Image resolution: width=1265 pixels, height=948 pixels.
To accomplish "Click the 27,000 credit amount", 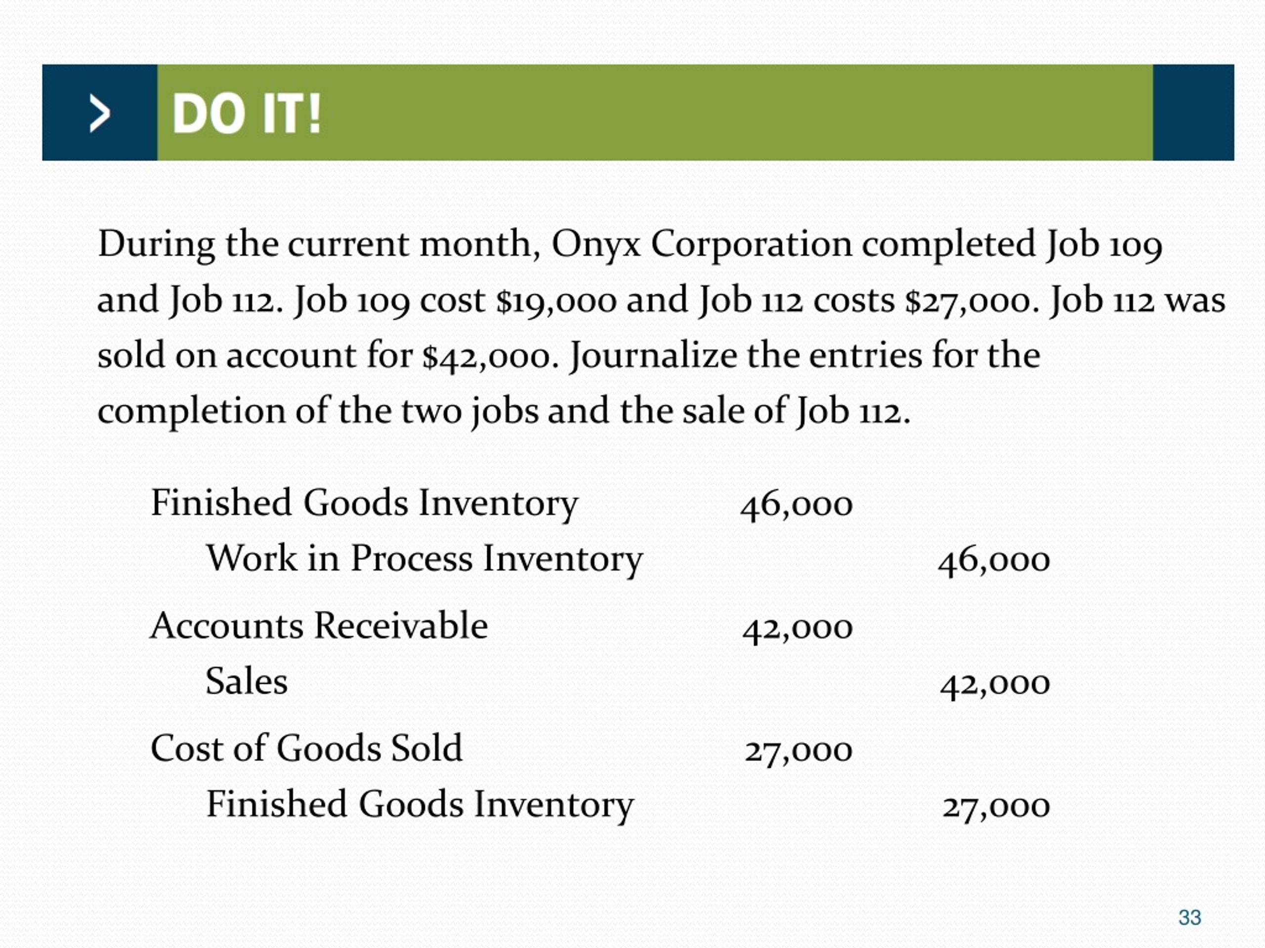I will tap(996, 807).
